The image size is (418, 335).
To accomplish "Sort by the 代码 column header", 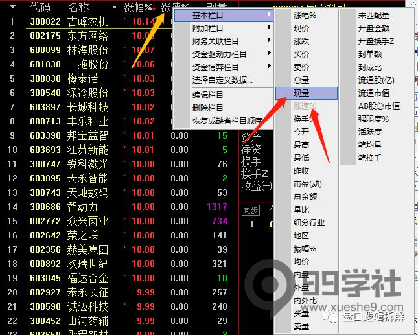I will click(x=40, y=7).
